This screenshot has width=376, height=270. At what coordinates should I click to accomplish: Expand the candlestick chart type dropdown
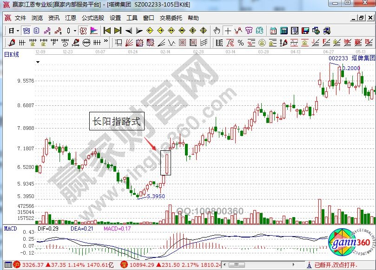point(75,31)
